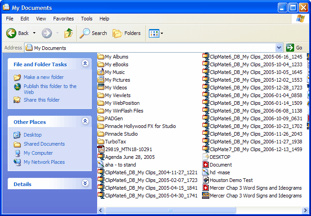Viewport: 311px width, 216px height.
Task: Open Search with the magnifier icon
Action: click(x=85, y=33)
